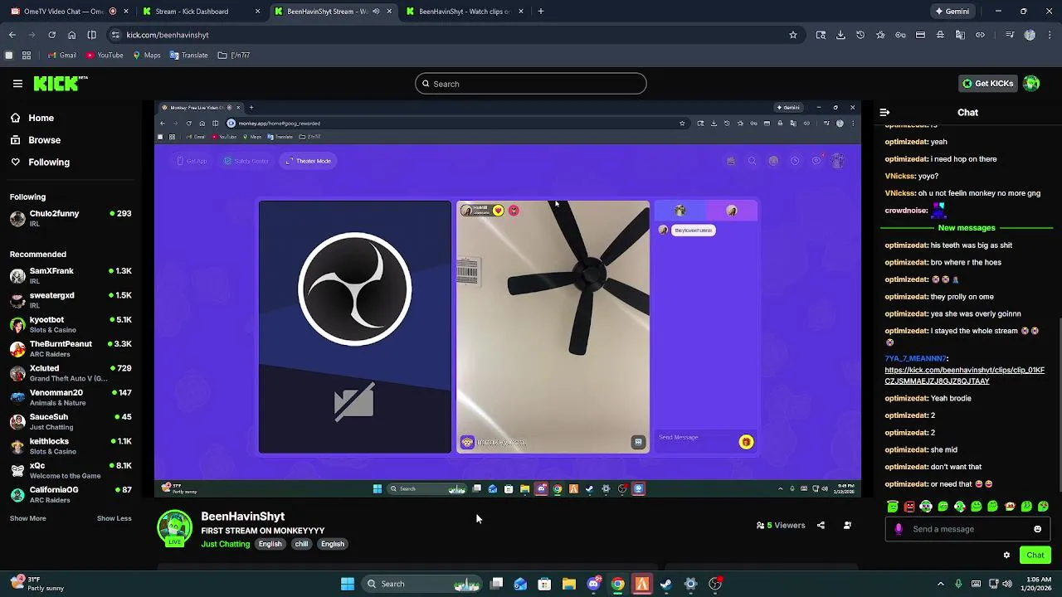1062x597 pixels.
Task: Select the red angry emote in quick emotes
Action: 909,507
